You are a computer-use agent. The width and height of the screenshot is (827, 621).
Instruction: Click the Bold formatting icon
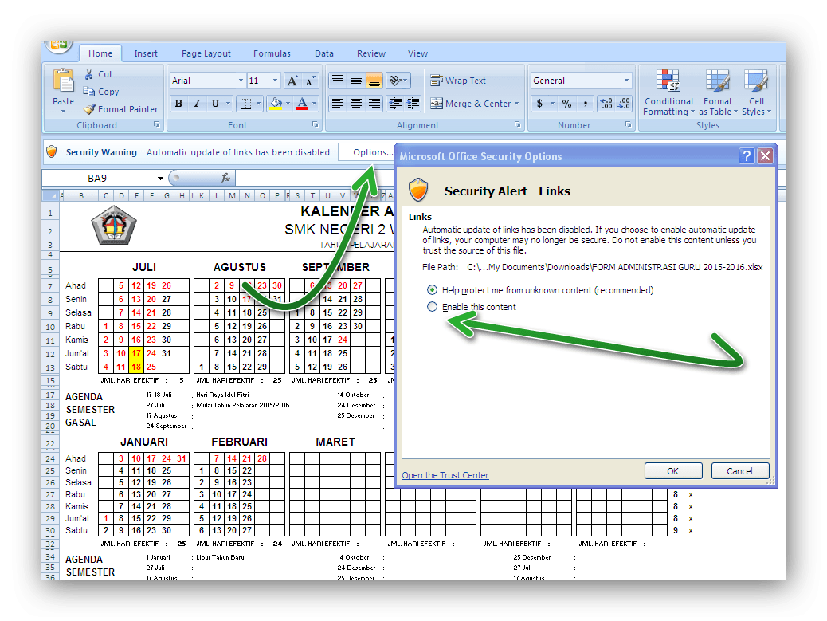tap(178, 104)
